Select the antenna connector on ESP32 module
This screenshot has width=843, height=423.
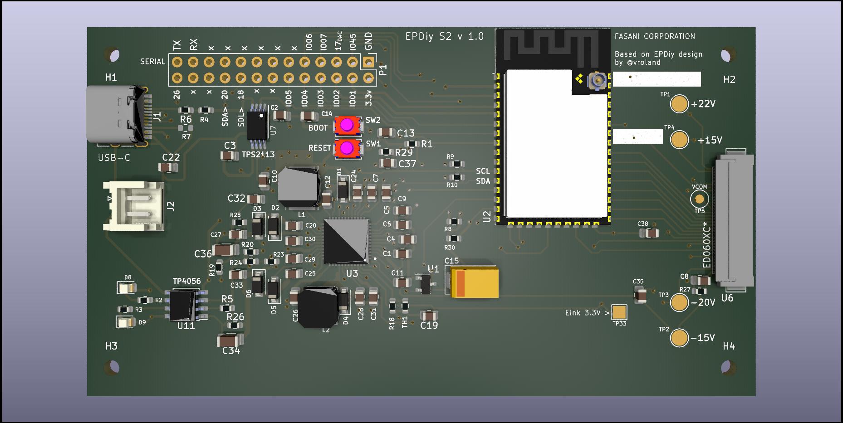pos(596,82)
